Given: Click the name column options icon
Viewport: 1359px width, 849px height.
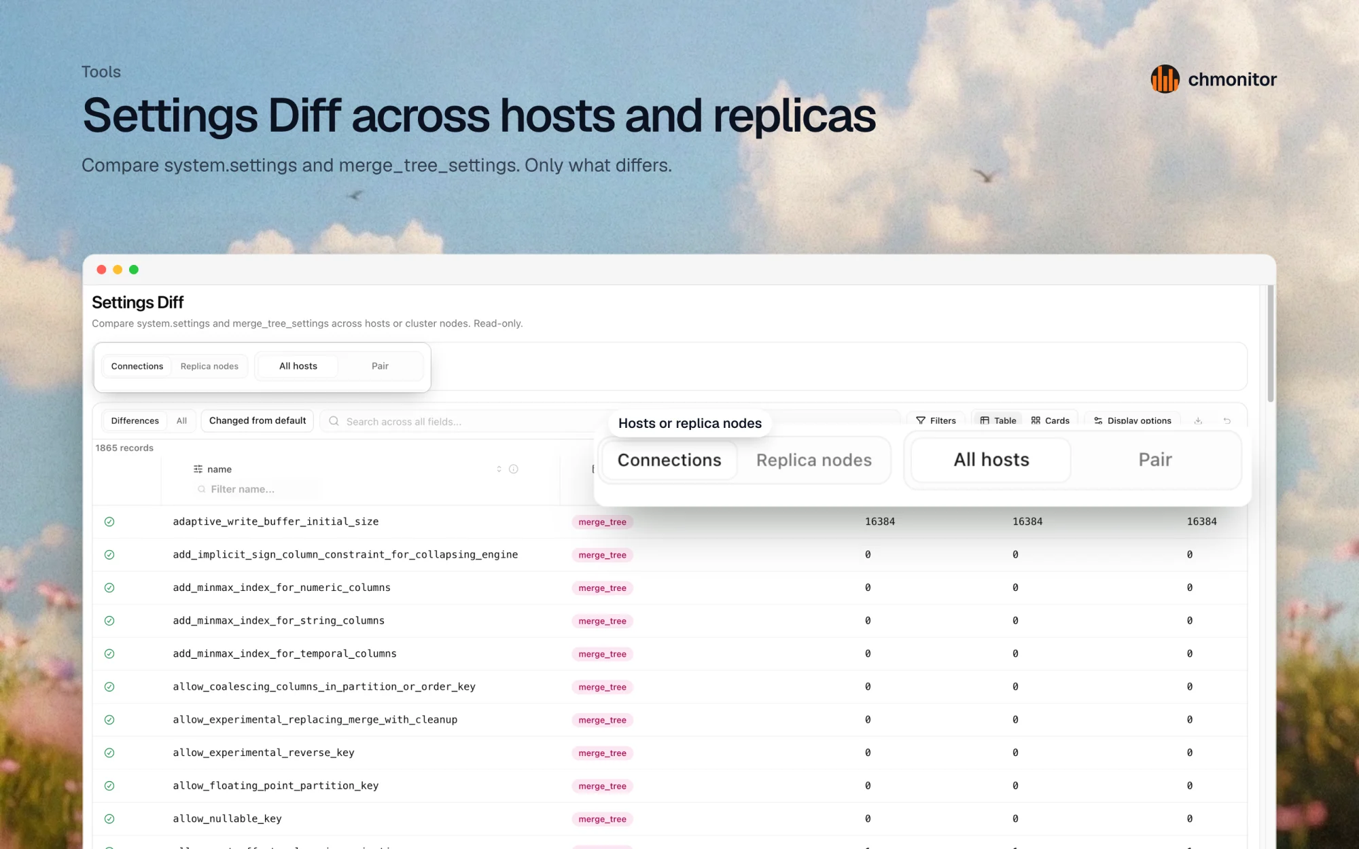Looking at the screenshot, I should (x=198, y=469).
